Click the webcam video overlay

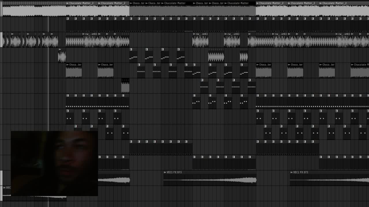click(x=54, y=163)
